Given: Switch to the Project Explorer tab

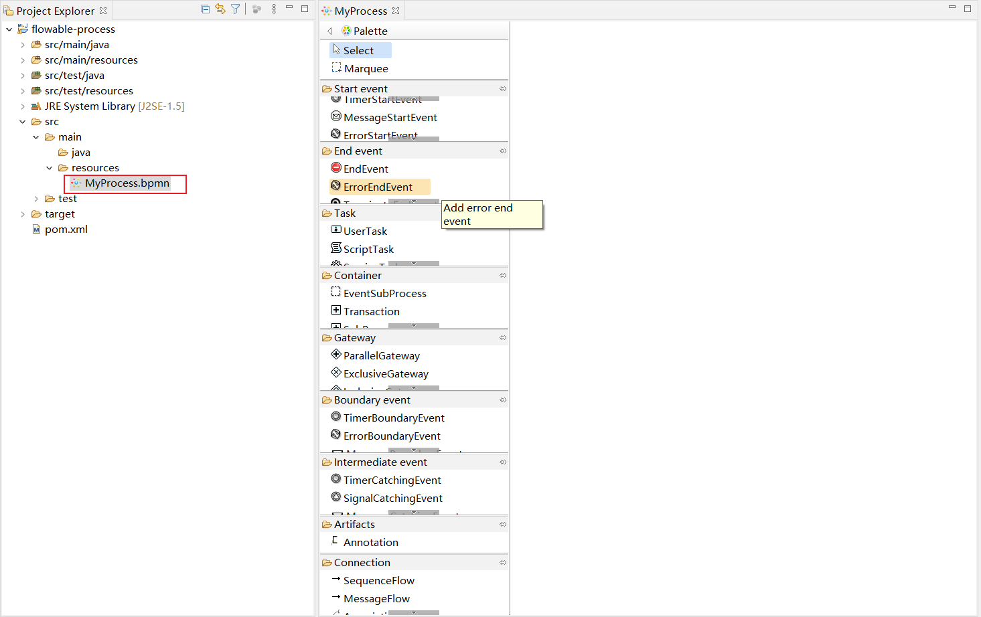Looking at the screenshot, I should point(54,10).
